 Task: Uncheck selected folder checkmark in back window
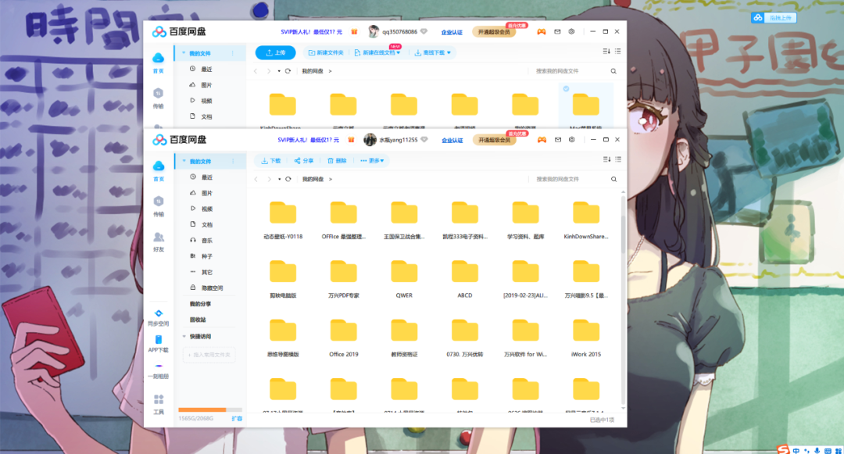coord(567,89)
